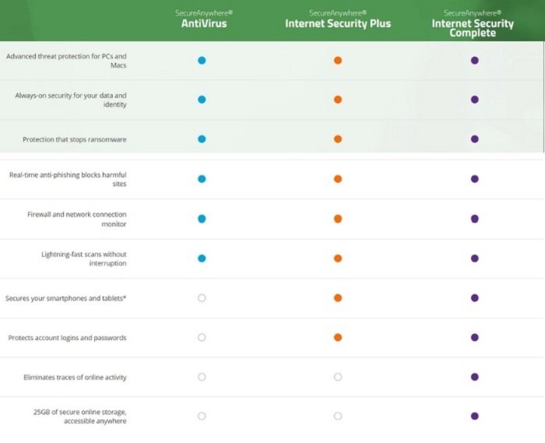Click '25GB of secure online storage' label
Viewport: 545px width, 443px height.
pos(80,417)
